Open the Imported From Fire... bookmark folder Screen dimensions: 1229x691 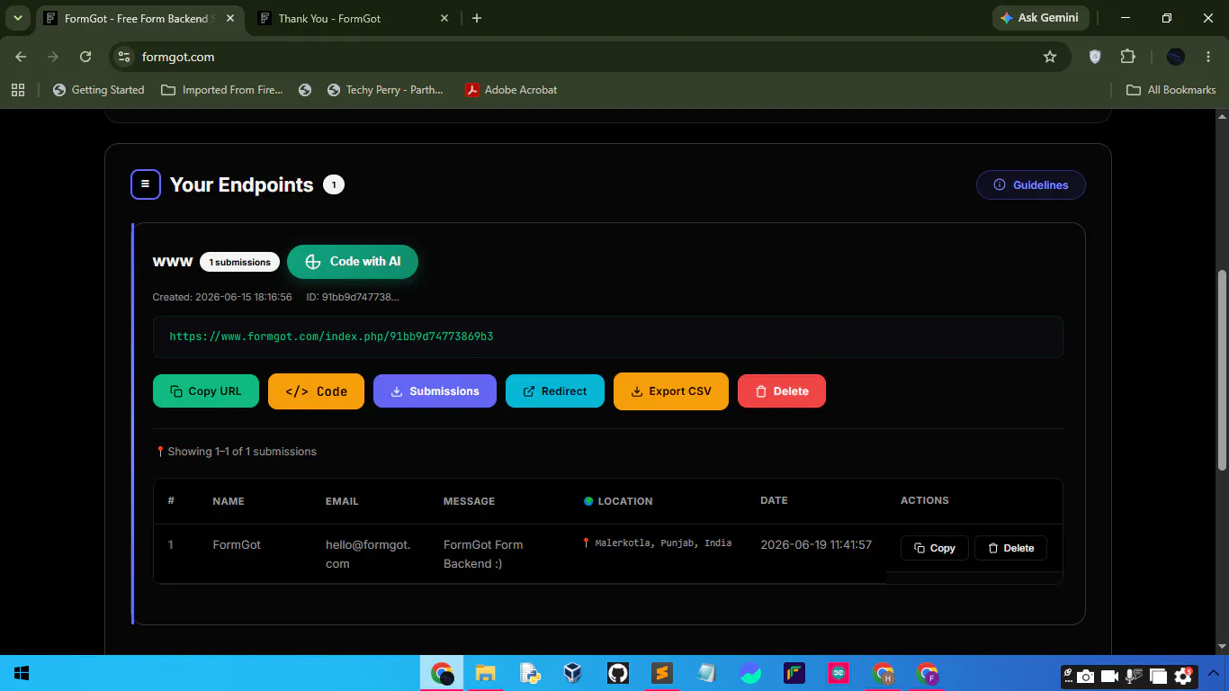point(222,90)
